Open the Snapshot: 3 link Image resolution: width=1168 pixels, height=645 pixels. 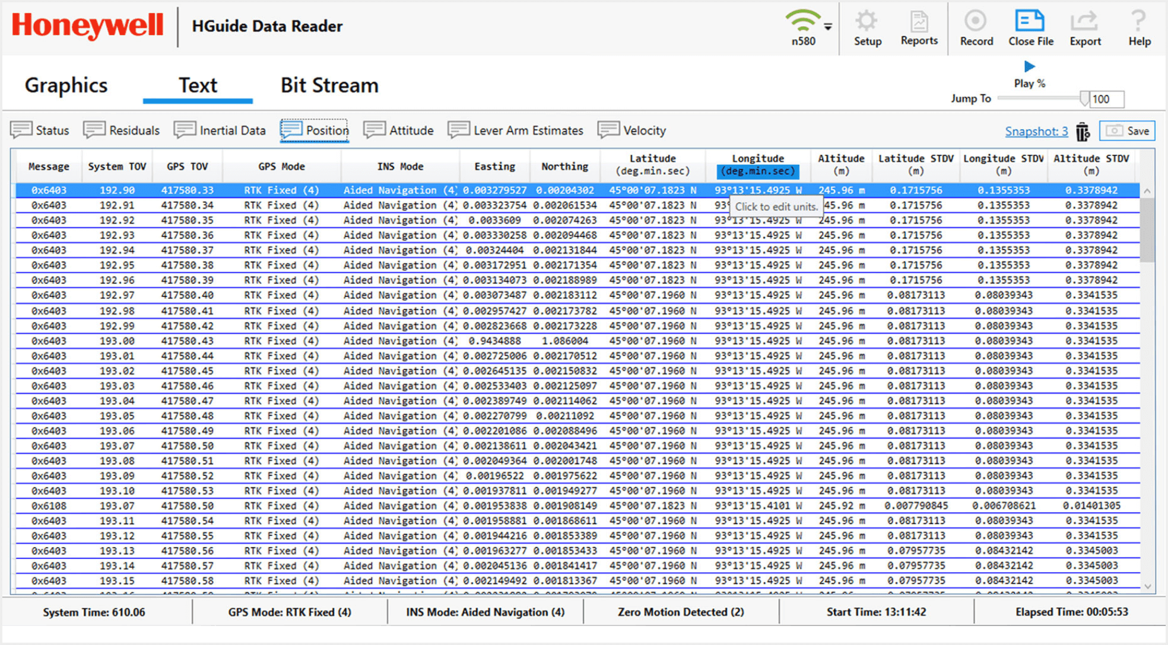click(x=1036, y=131)
